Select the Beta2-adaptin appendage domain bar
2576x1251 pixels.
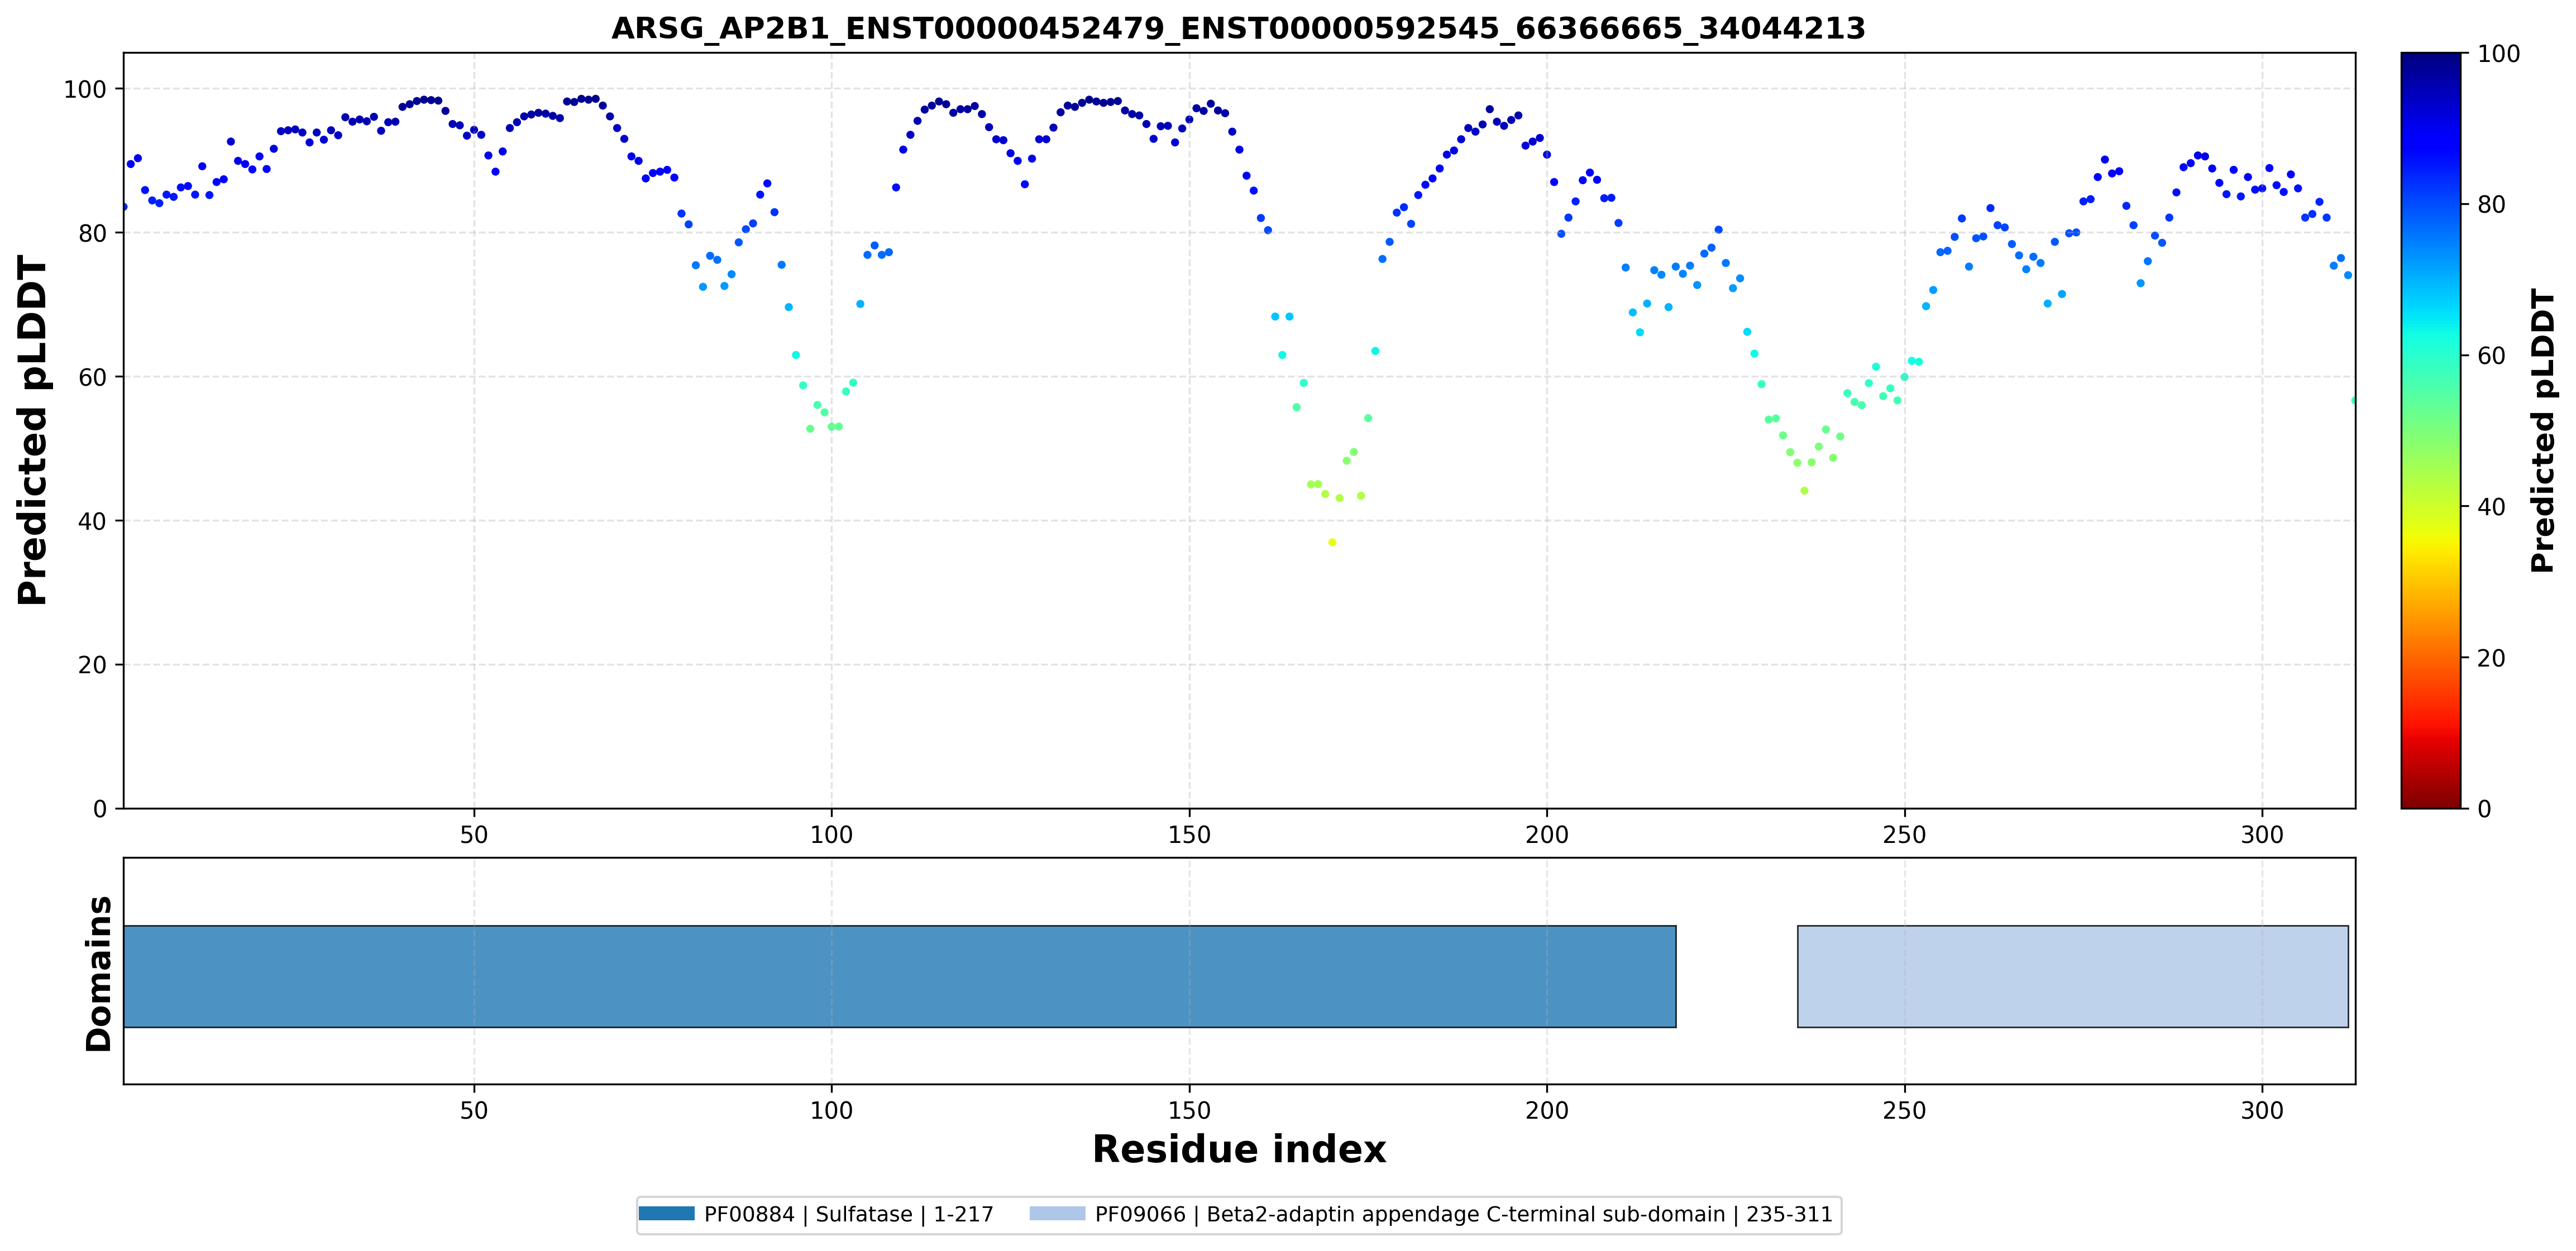click(2072, 976)
